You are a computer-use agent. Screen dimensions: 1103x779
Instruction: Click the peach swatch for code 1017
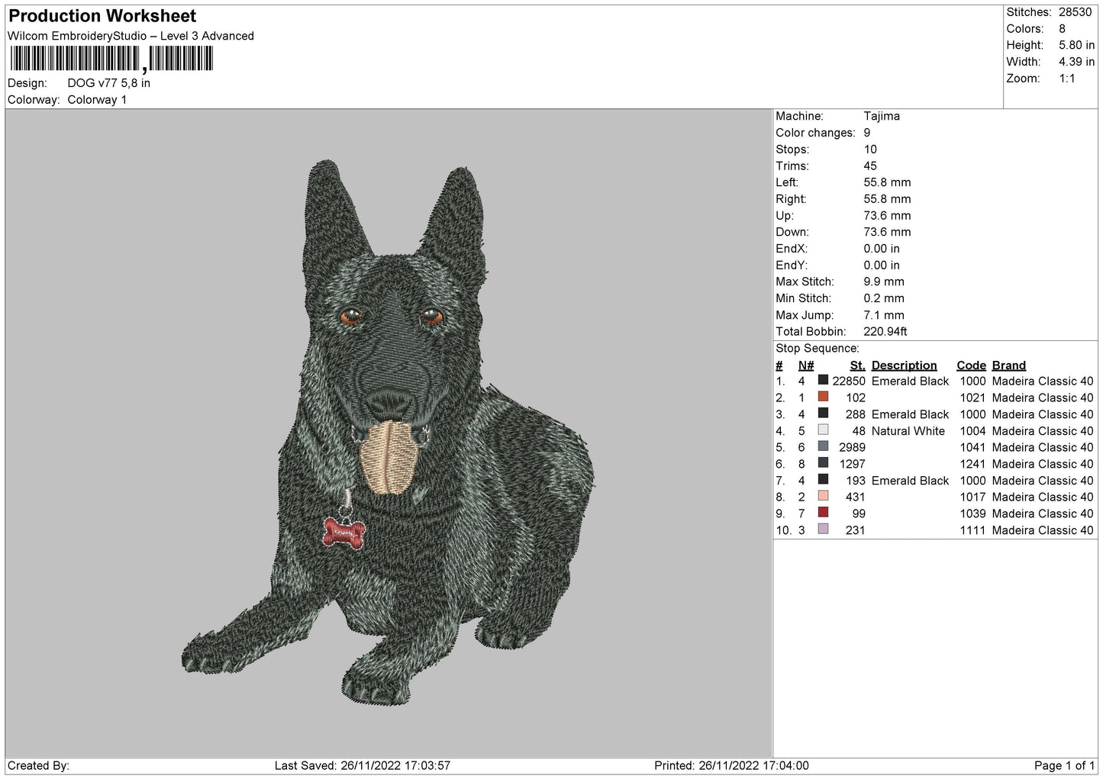[823, 496]
